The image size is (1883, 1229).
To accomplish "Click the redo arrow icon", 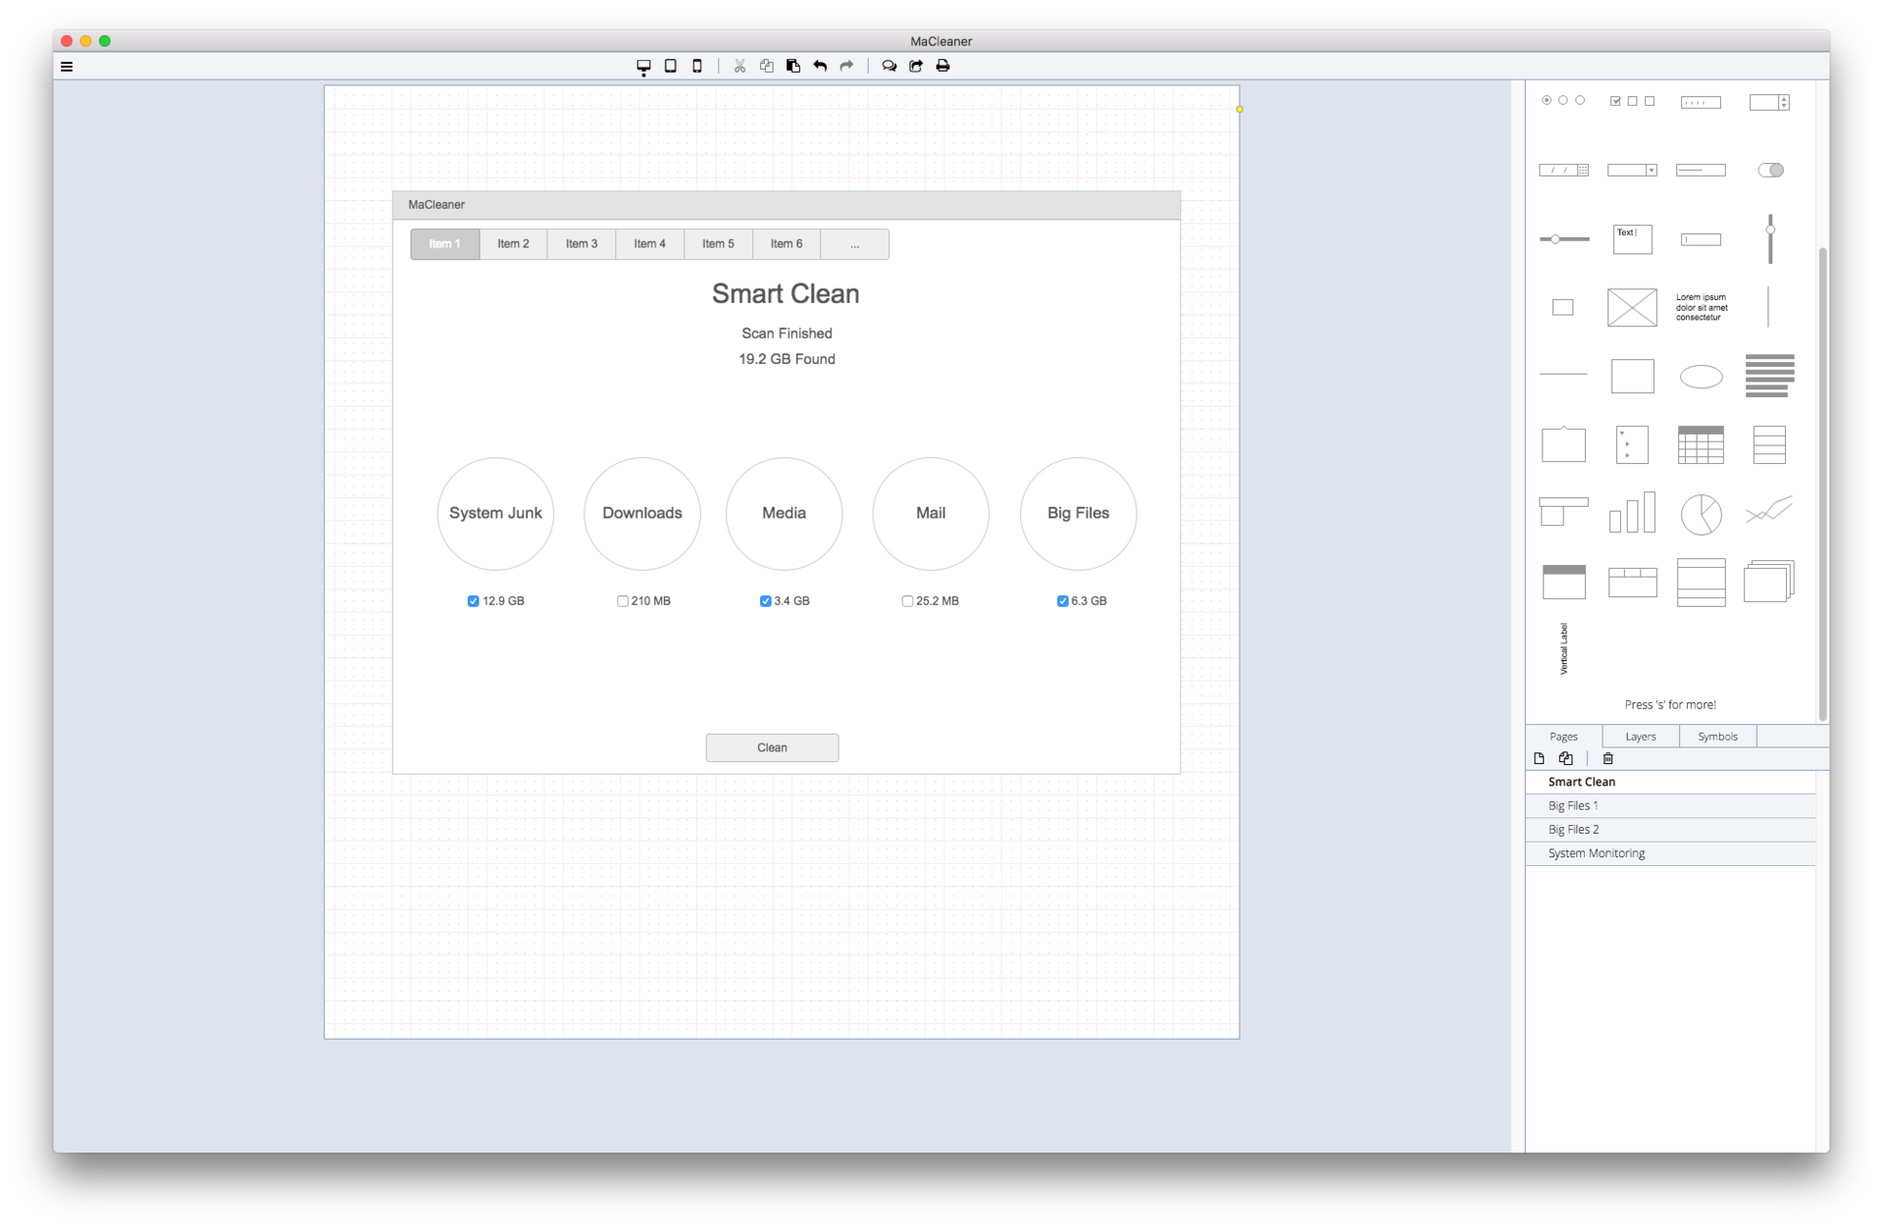I will point(846,65).
